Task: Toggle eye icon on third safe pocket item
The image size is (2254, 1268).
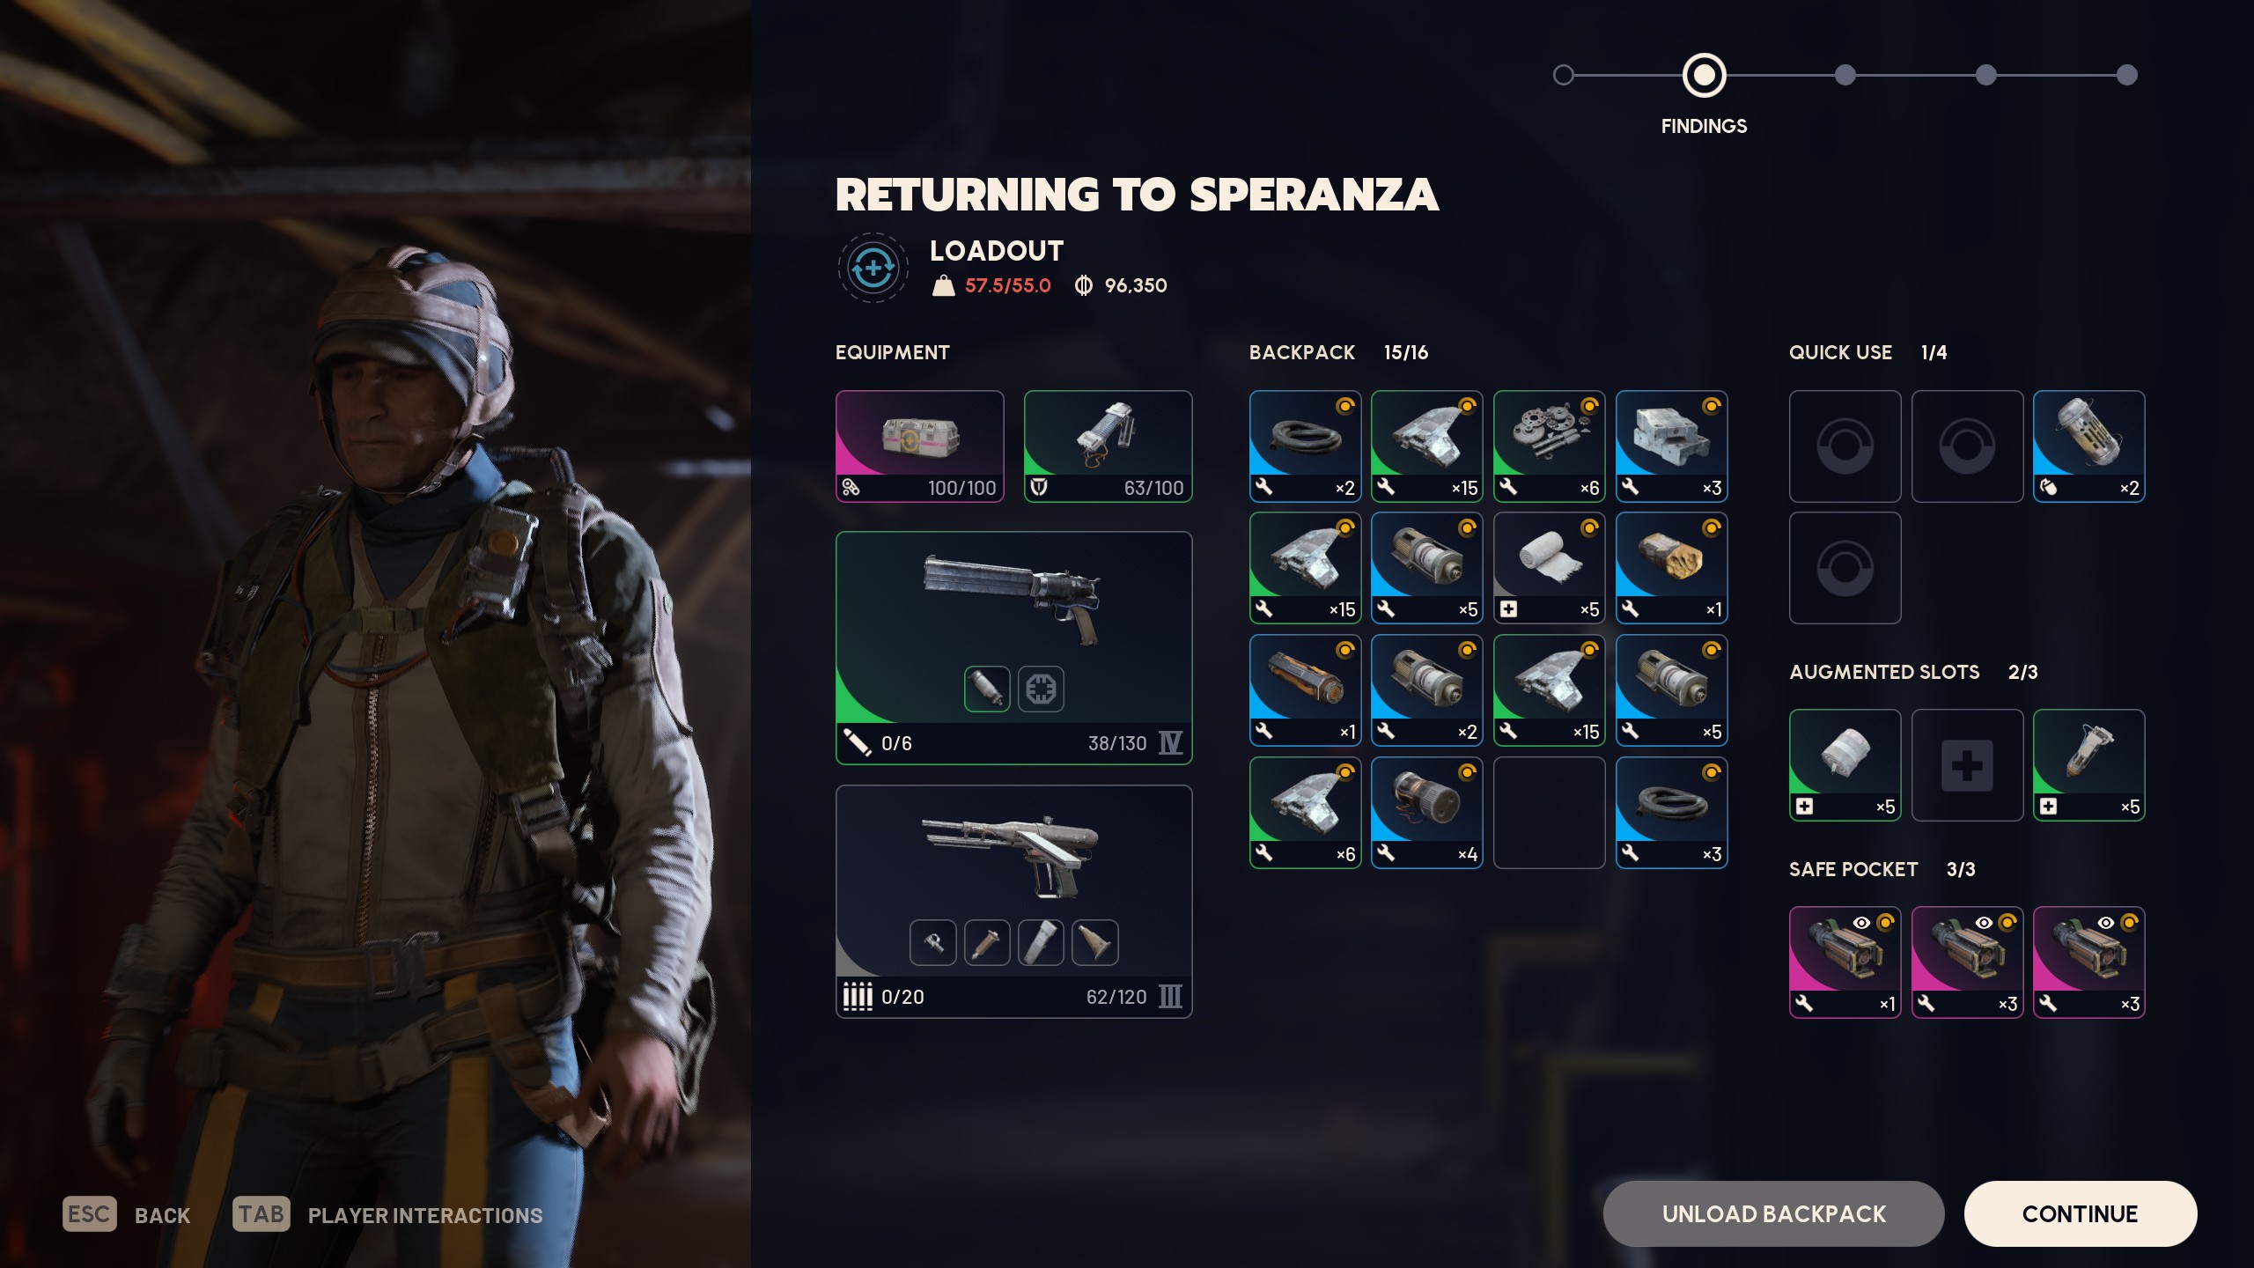Action: [x=2105, y=923]
